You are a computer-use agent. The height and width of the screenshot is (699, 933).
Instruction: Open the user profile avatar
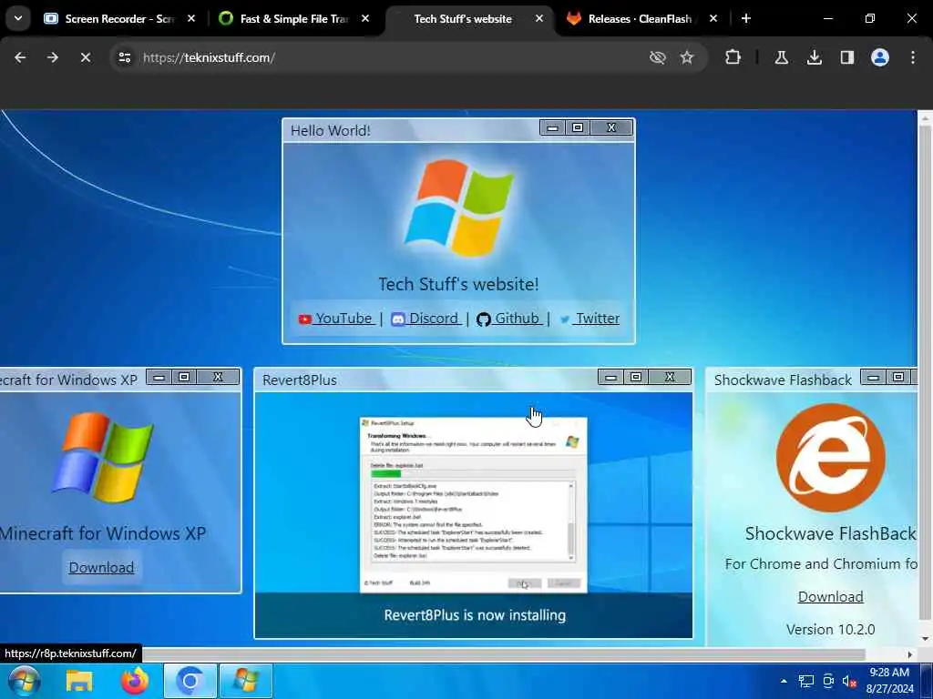pos(879,57)
